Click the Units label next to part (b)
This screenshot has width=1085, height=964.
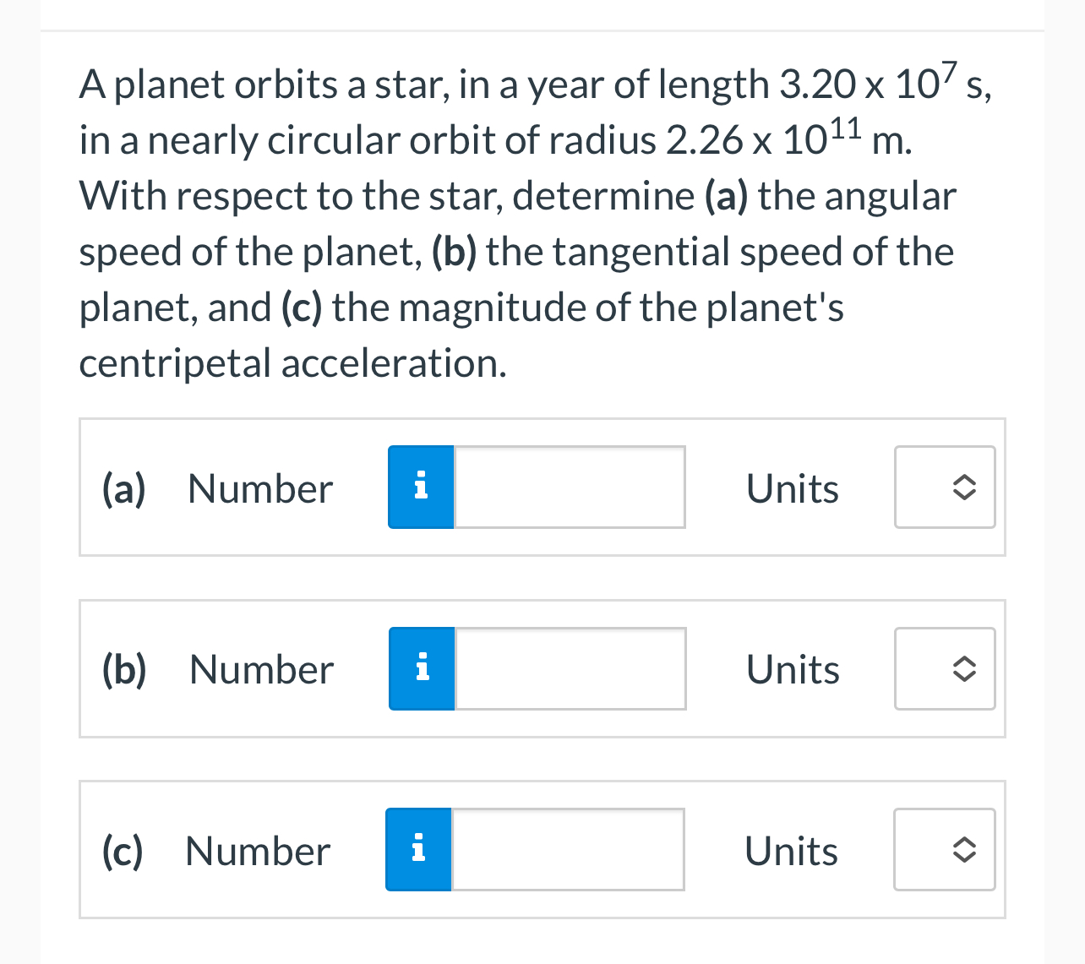tap(792, 668)
